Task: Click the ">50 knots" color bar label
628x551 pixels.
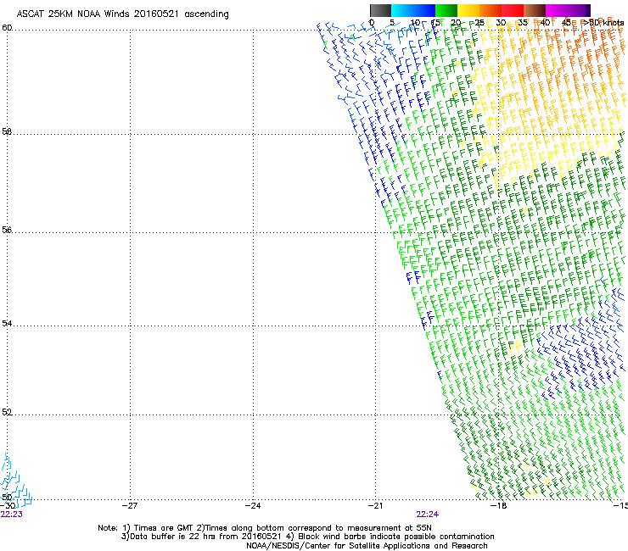Action: (604, 22)
